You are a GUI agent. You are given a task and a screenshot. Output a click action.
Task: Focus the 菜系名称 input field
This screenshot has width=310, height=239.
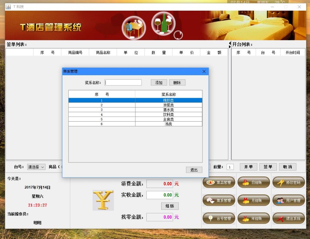tap(123, 82)
